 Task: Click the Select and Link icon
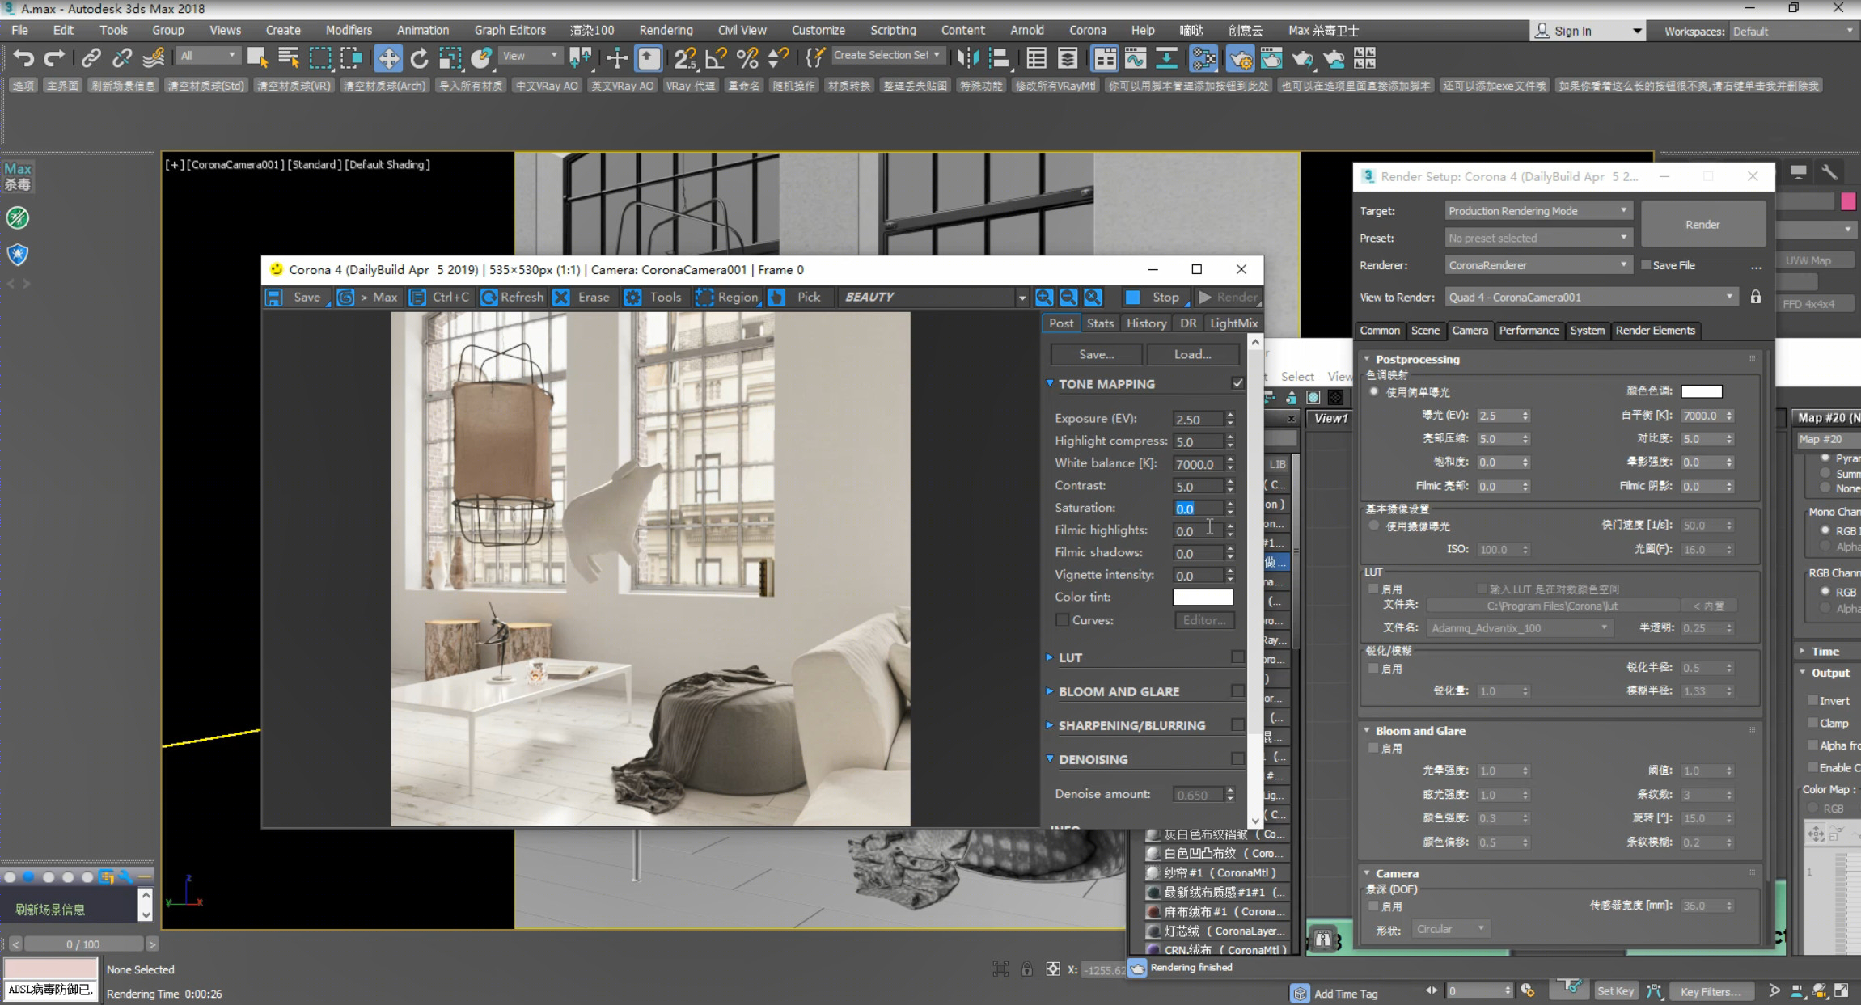coord(91,58)
